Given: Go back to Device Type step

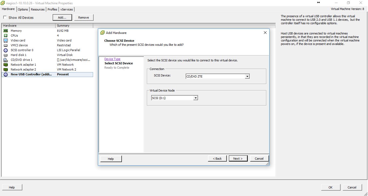Looking at the screenshot, I should click(x=112, y=59).
